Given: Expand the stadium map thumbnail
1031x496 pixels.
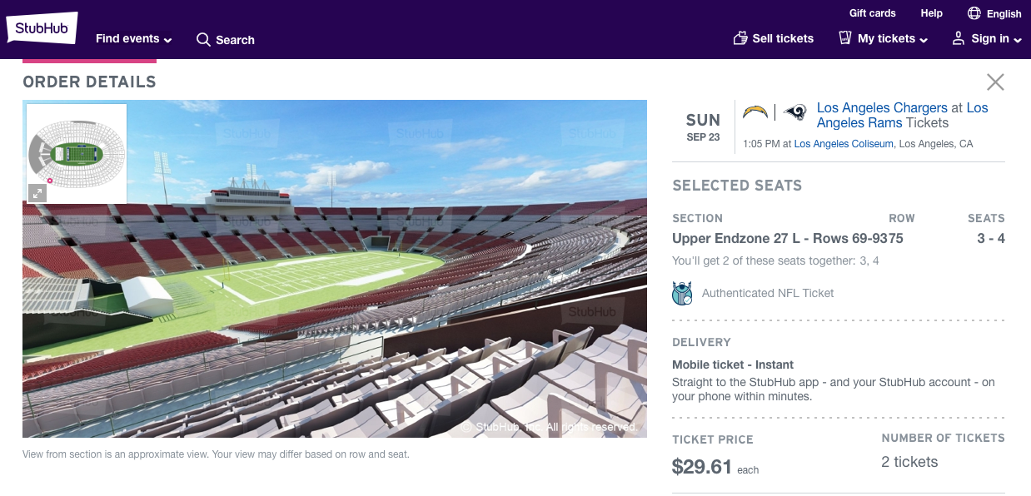Looking at the screenshot, I should [x=37, y=193].
